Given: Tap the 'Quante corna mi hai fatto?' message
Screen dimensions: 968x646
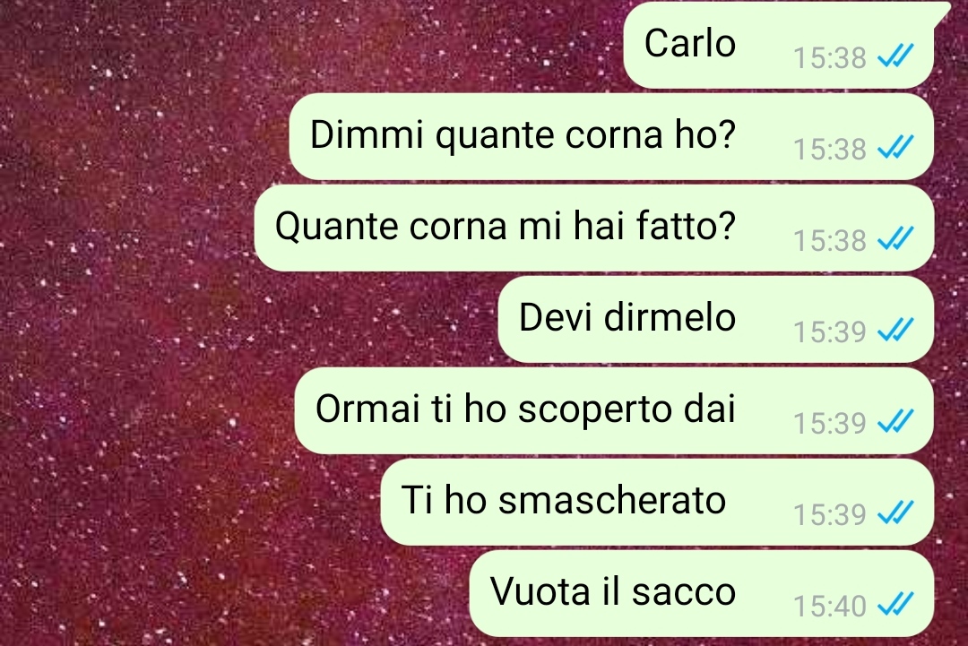Looking at the screenshot, I should pyautogui.click(x=594, y=228).
